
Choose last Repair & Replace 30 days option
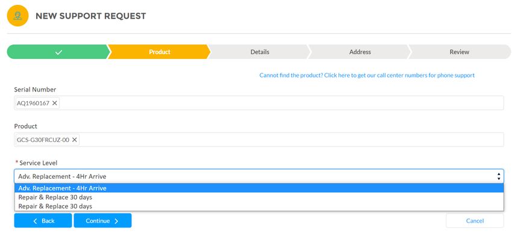tap(259, 206)
